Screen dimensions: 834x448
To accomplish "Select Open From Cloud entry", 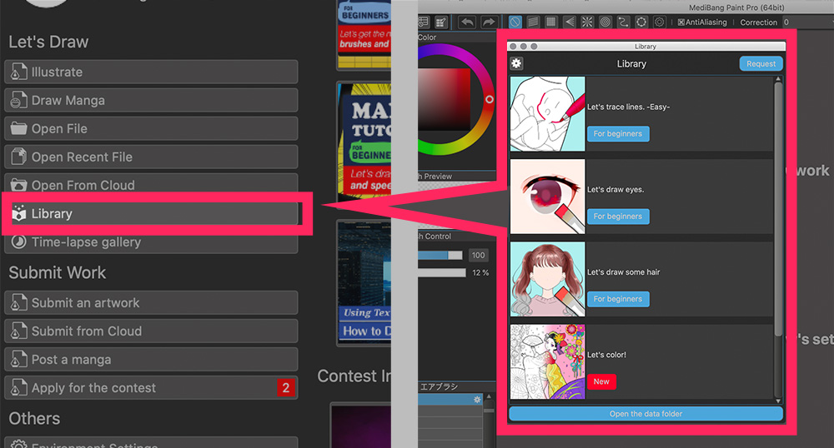I will [151, 185].
